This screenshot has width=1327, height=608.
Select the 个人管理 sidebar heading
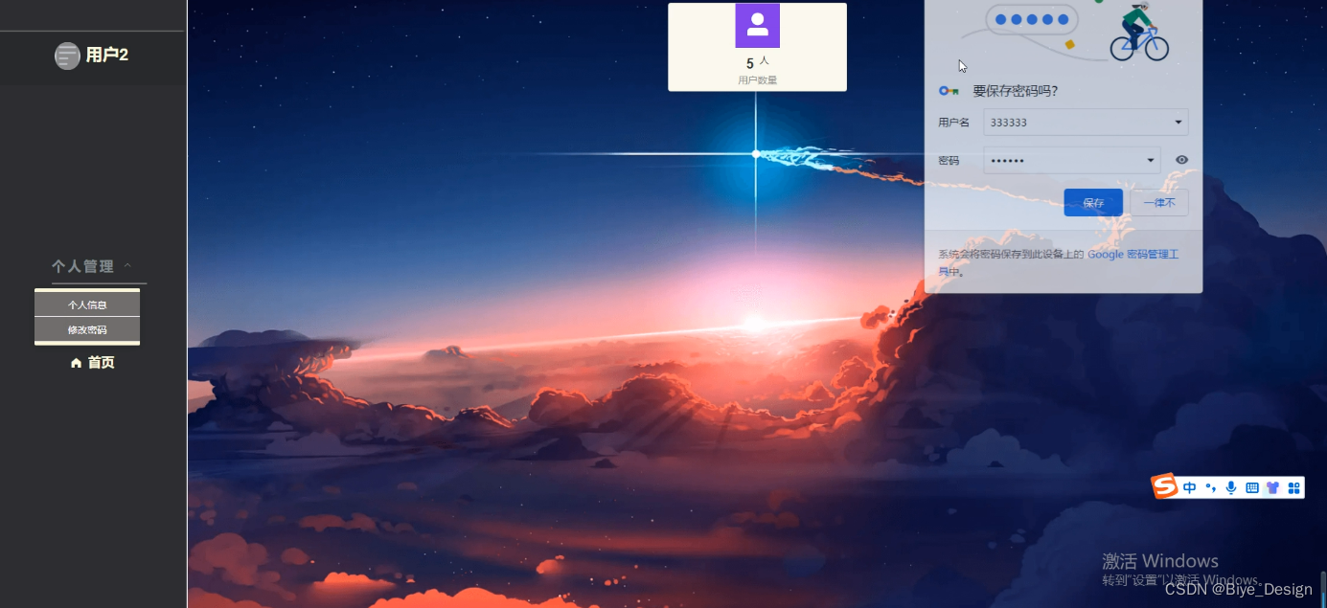click(82, 266)
